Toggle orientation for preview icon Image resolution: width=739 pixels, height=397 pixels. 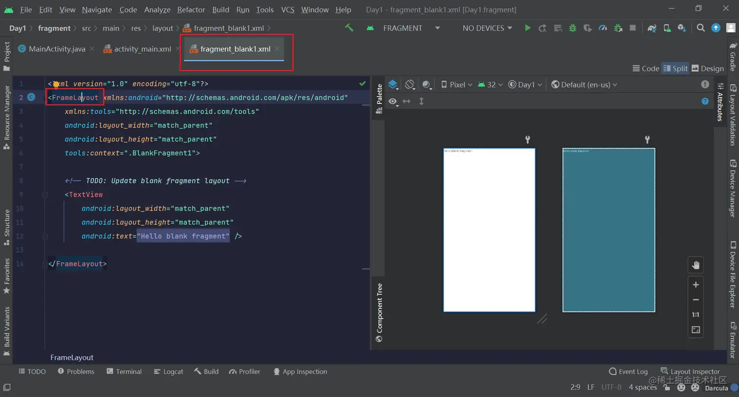coord(410,84)
